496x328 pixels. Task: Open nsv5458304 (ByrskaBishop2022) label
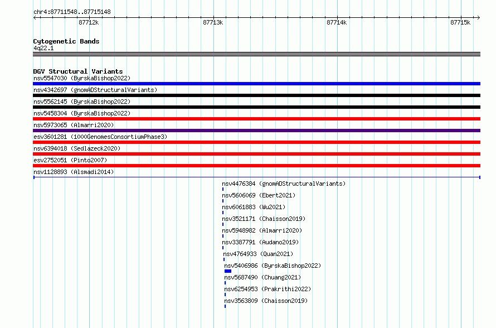coord(82,113)
